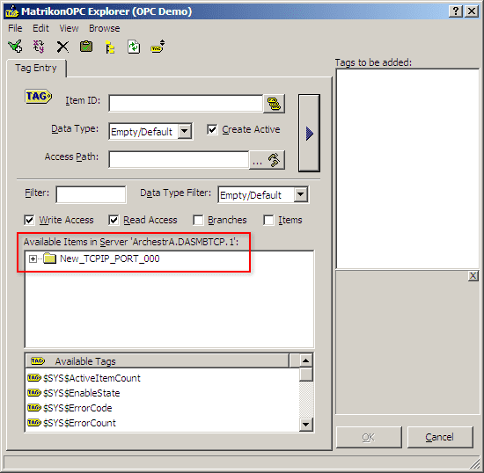Click the tag icon beside $SYS$EnableState
This screenshot has width=484, height=473.
34,392
